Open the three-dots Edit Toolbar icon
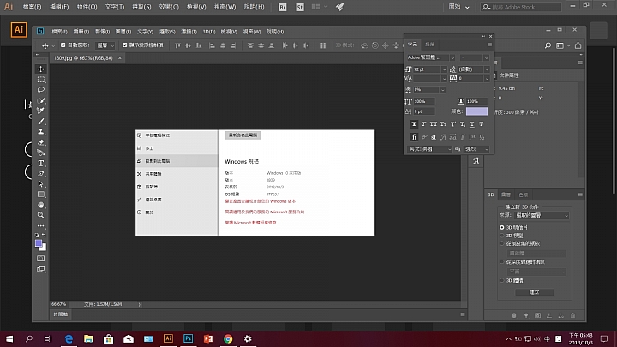Image resolution: width=617 pixels, height=347 pixels. (41, 226)
